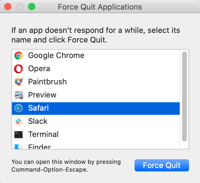This screenshot has width=200, height=183.
Task: Select the Preview list entry
Action: click(x=42, y=95)
